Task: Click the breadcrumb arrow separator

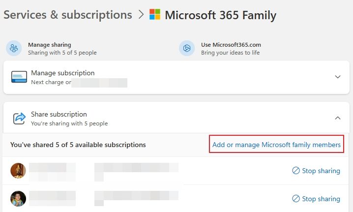Action: [141, 15]
